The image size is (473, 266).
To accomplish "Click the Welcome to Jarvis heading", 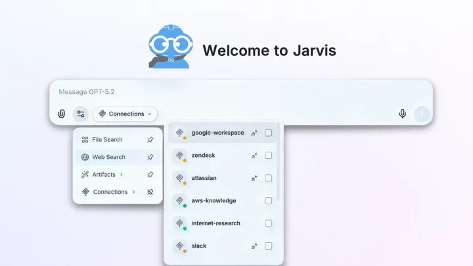I will click(x=269, y=51).
